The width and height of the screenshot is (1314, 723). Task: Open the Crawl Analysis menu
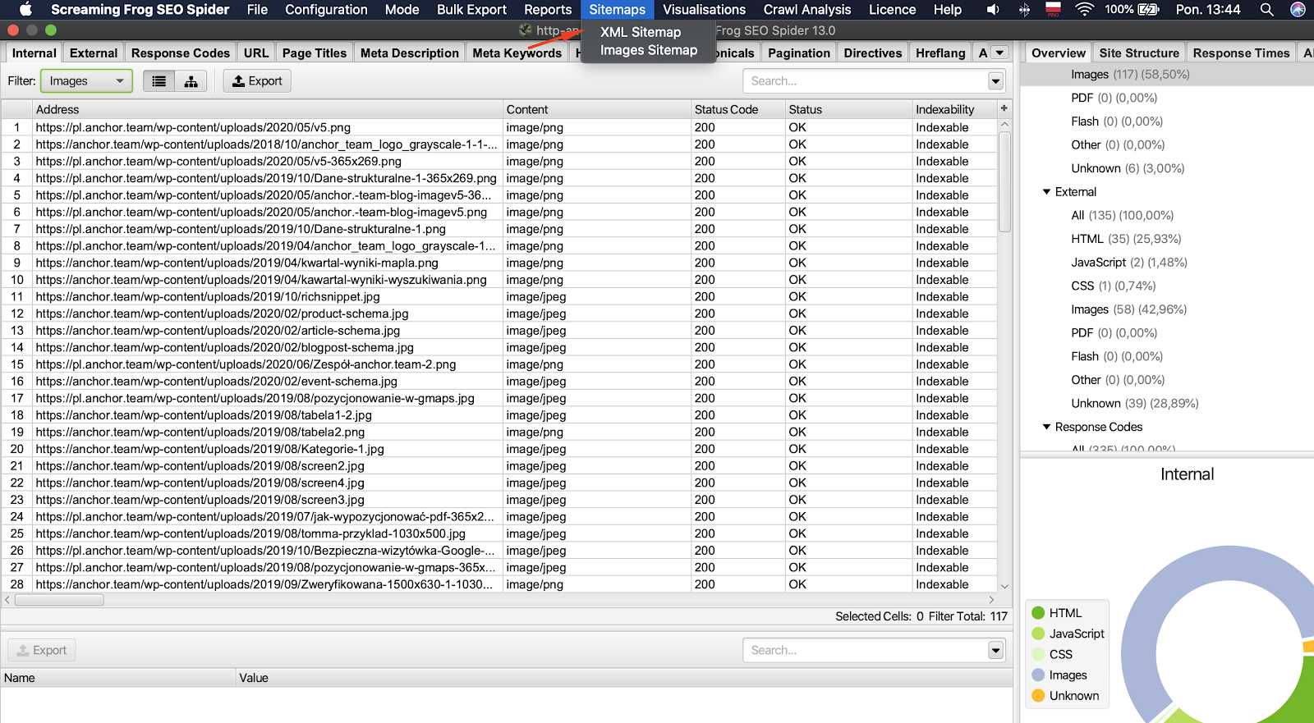807,10
